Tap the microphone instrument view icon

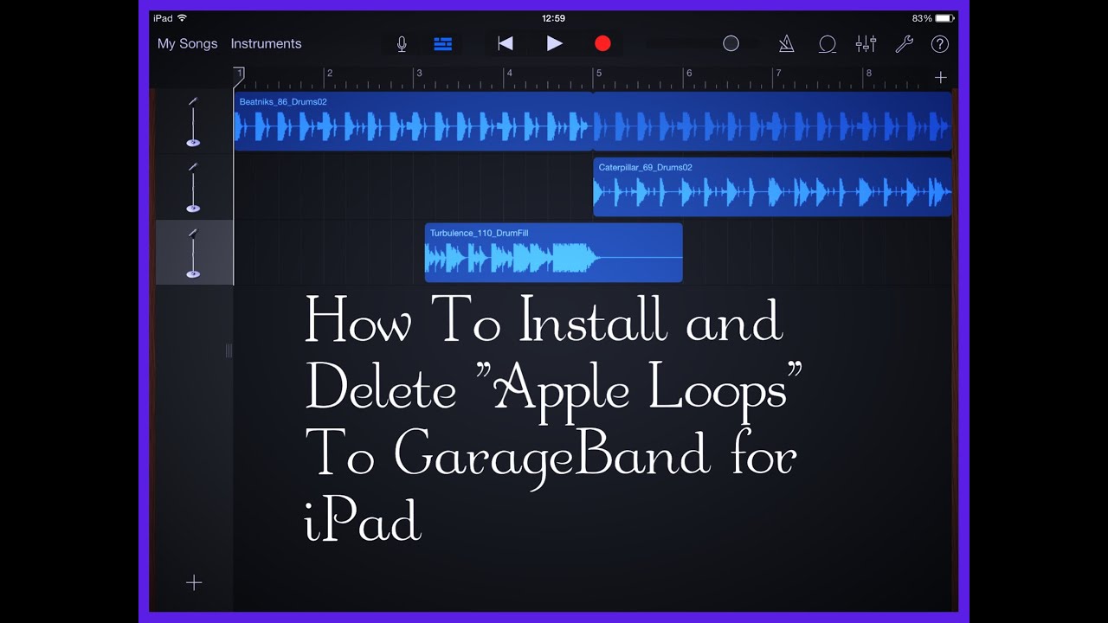pyautogui.click(x=402, y=44)
